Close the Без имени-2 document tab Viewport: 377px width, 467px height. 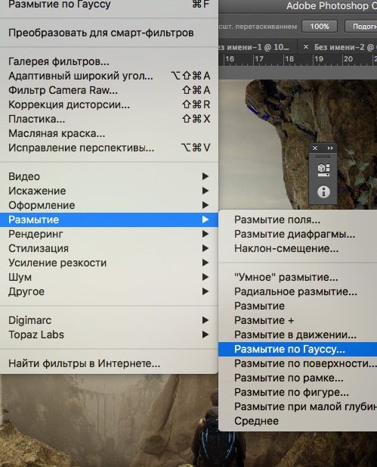click(306, 47)
